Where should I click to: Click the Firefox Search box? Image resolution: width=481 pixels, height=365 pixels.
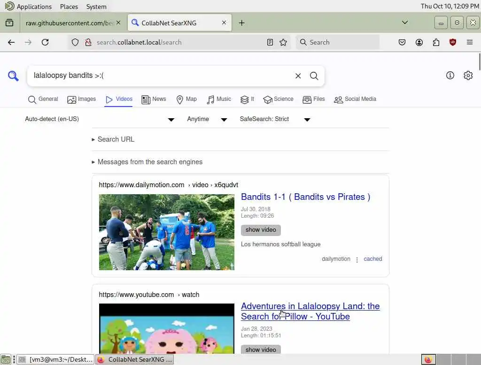[x=337, y=42]
